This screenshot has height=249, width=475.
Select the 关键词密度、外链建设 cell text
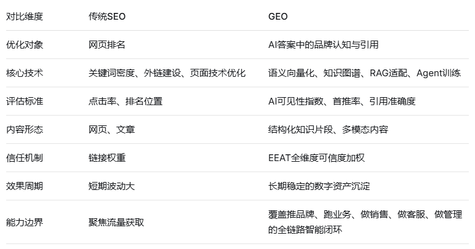(167, 73)
